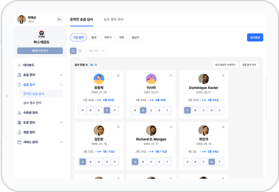The width and height of the screenshot is (279, 192).
Task: Select grade D for 유동혁
Action: point(107,110)
